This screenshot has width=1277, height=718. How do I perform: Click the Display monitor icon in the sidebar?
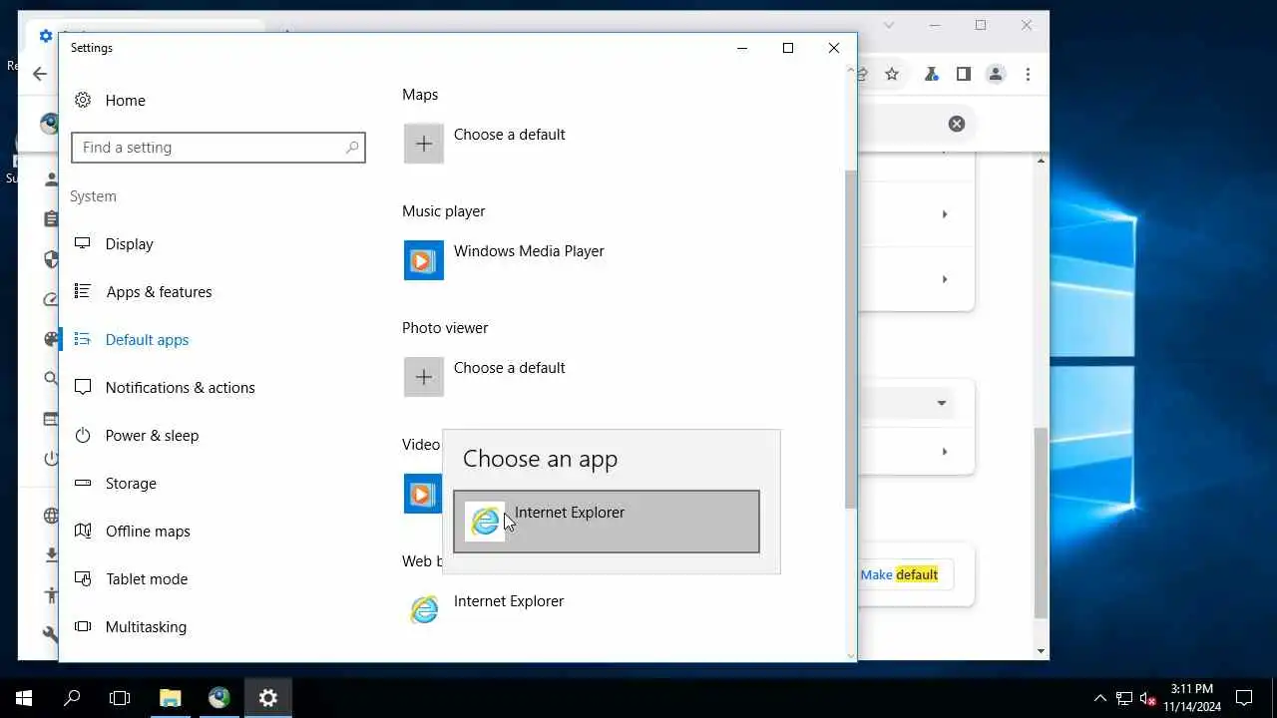tap(83, 243)
